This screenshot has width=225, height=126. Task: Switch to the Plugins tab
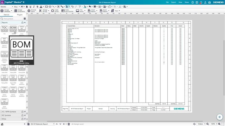[x=20, y=15]
